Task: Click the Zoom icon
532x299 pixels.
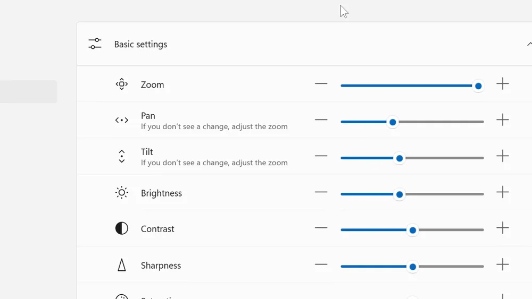Action: pyautogui.click(x=122, y=84)
